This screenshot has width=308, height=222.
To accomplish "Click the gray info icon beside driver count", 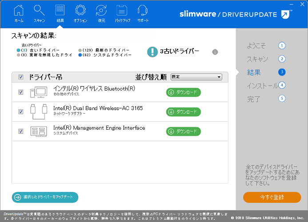I will pyautogui.click(x=215, y=52).
